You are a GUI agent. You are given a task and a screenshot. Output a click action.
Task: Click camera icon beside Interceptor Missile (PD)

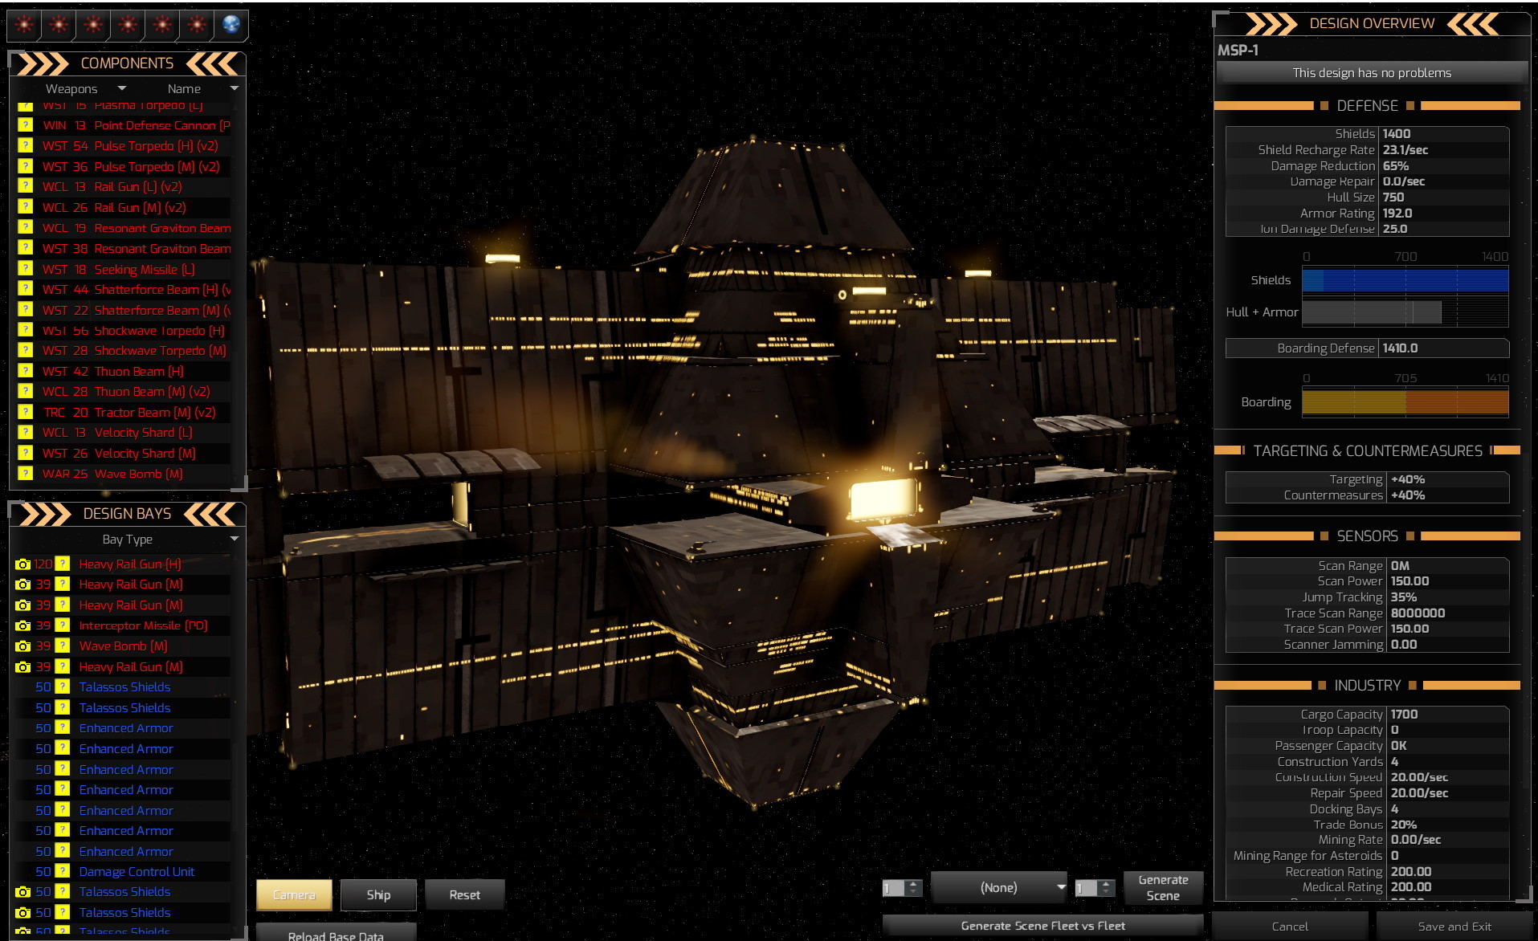click(x=22, y=625)
